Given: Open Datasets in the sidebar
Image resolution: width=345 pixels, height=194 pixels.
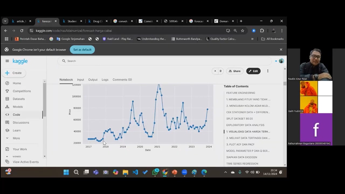Looking at the screenshot, I should coord(19,99).
